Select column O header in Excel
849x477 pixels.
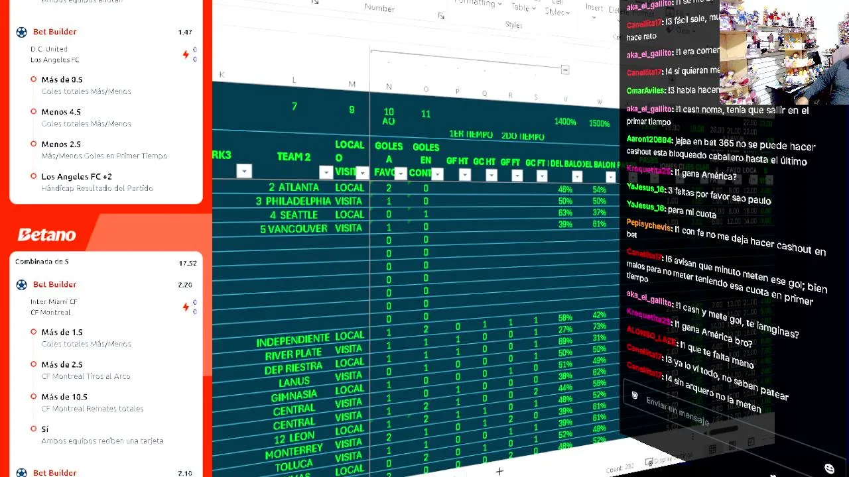[x=426, y=89]
